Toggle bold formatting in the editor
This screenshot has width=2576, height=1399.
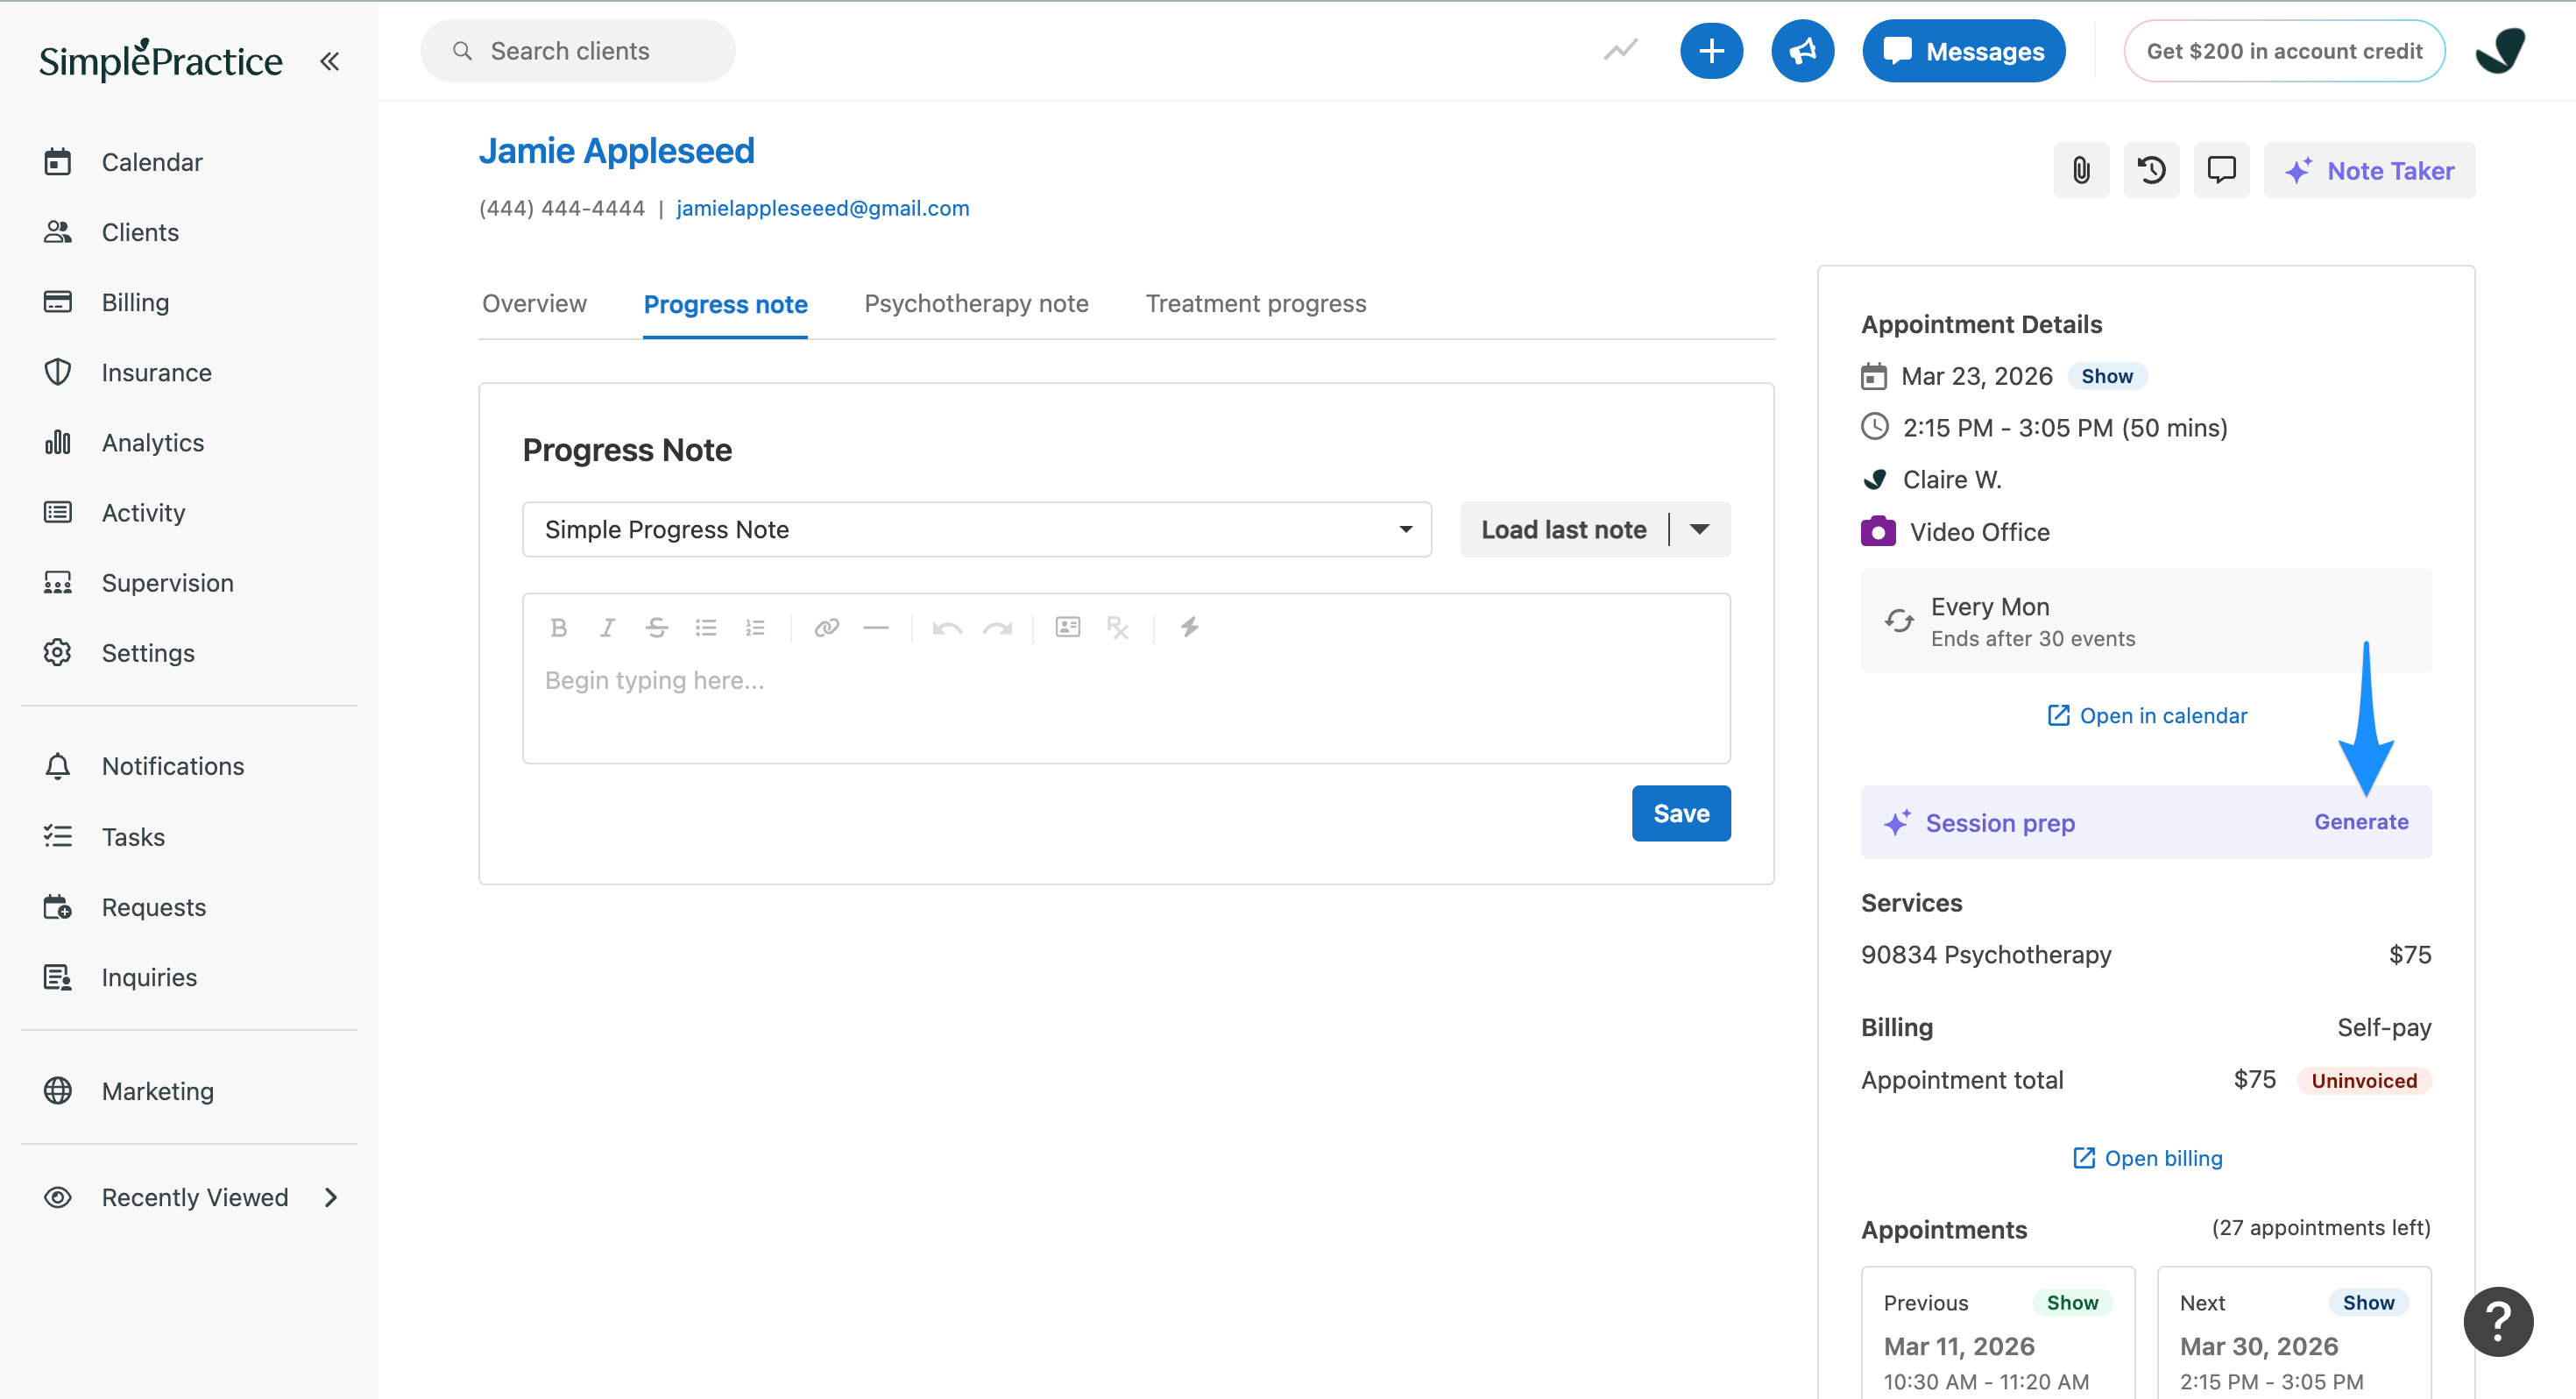pos(559,628)
